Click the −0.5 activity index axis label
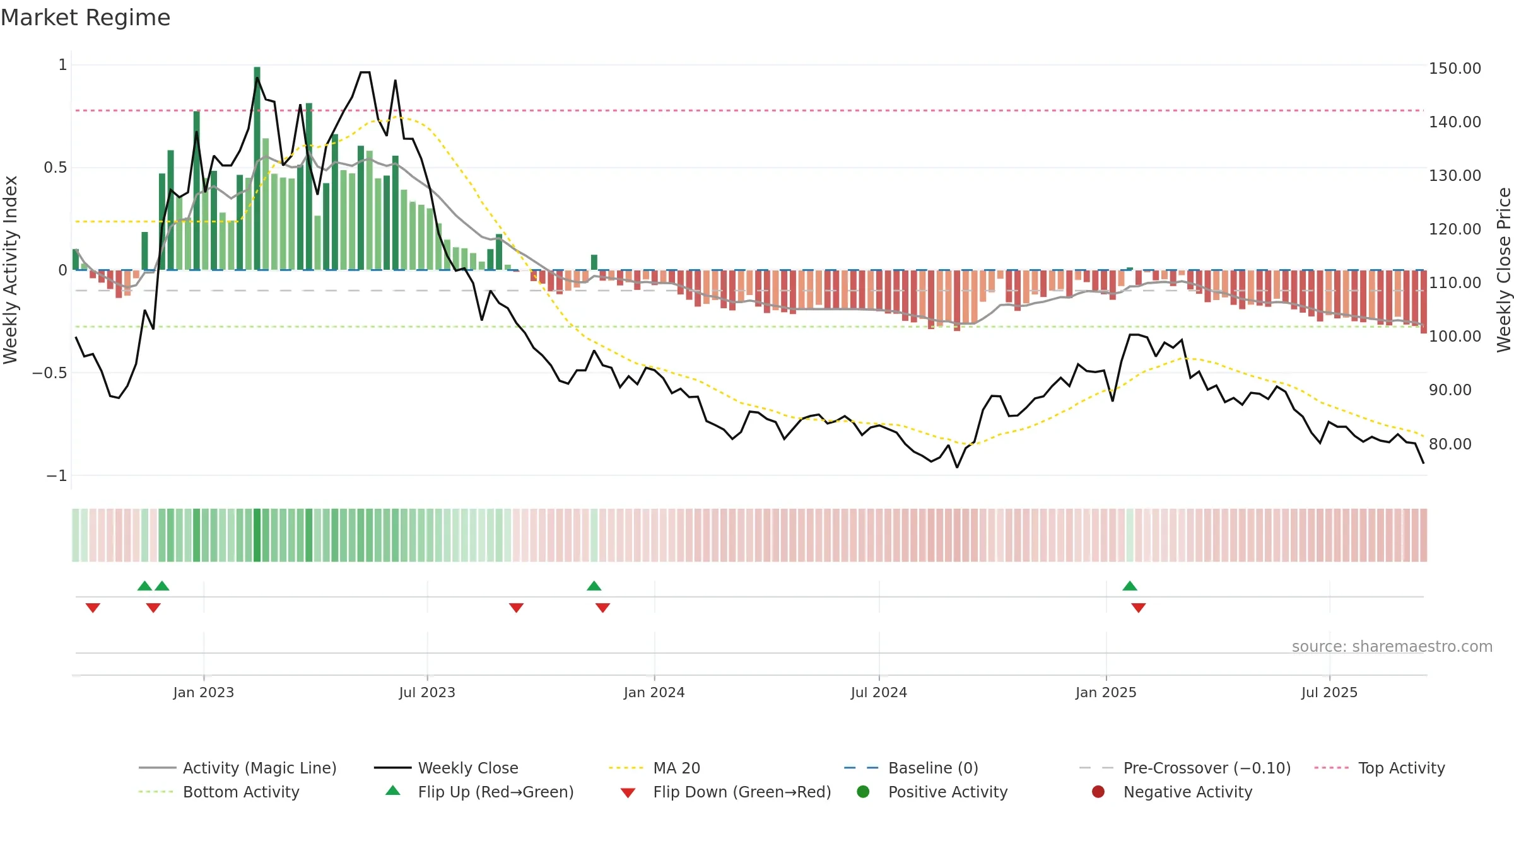The image size is (1514, 851). pyautogui.click(x=49, y=373)
